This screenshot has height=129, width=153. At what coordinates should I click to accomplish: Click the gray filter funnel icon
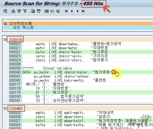[25, 11]
